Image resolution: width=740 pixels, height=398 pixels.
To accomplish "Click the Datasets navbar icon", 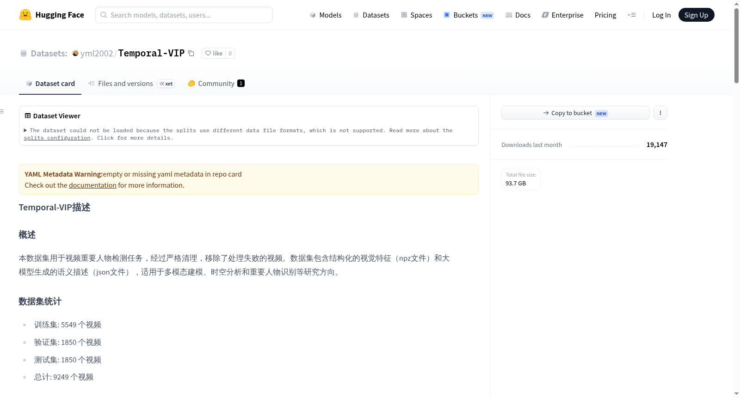I will [x=356, y=15].
